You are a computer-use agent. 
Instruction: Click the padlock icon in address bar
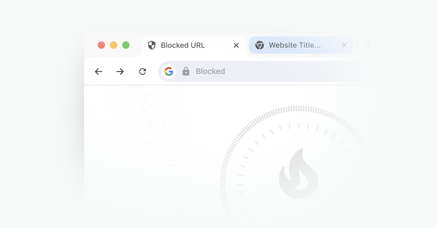[x=186, y=71]
